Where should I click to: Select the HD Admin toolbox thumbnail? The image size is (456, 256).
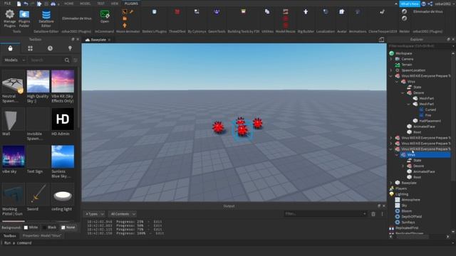click(x=63, y=119)
